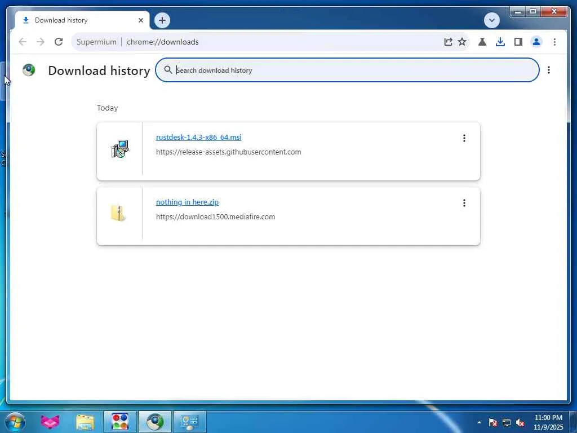Open the control panel taskbar app
Screen dimensions: 577x433
190,422
